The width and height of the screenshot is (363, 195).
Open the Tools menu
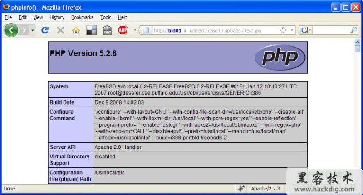click(x=106, y=17)
